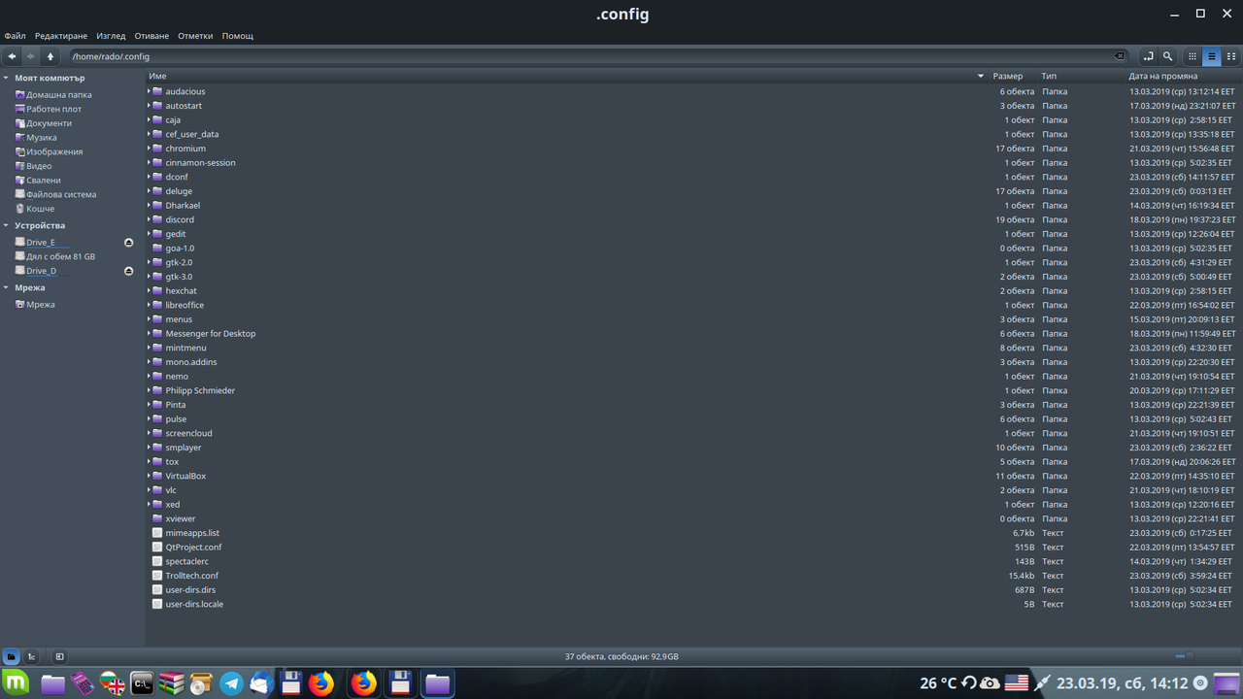Expand the smplayer folder
The width and height of the screenshot is (1243, 699).
pos(150,448)
